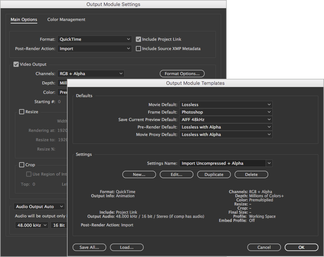Image resolution: width=324 pixels, height=257 pixels.
Task: Open the Movie Proxy Default dropdown
Action: click(226, 134)
